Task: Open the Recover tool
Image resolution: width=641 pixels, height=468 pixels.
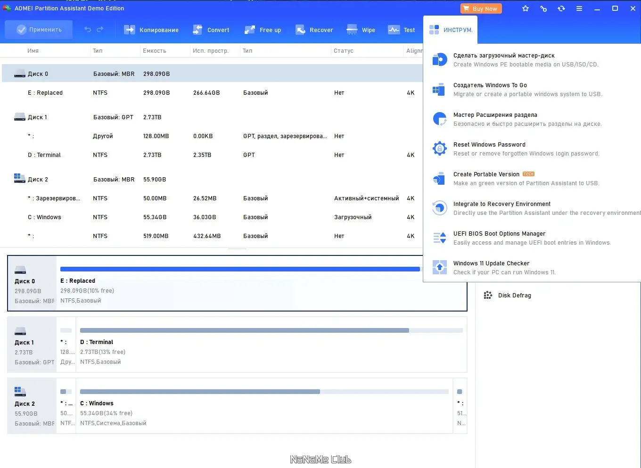Action: [x=314, y=30]
